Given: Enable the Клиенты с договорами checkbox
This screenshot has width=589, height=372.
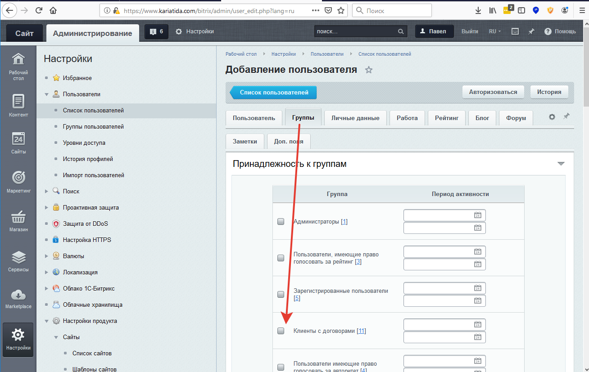Looking at the screenshot, I should pyautogui.click(x=281, y=331).
